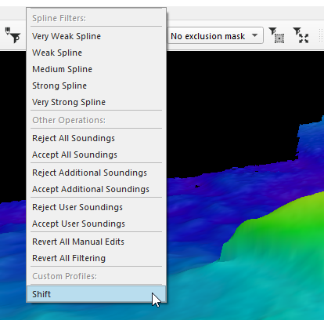This screenshot has height=320, width=324.
Task: Click the filter profile funnel icon
Action: (13, 35)
